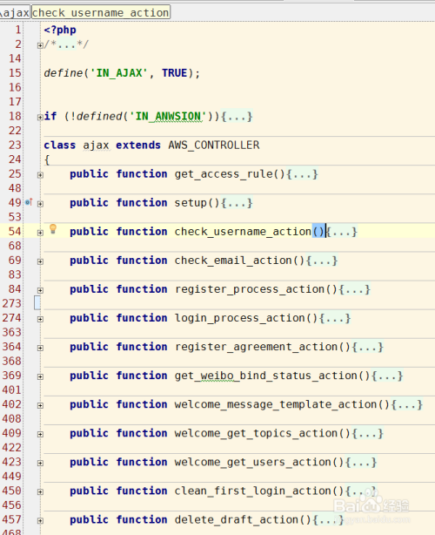Image resolution: width=435 pixels, height=535 pixels.
Task: Click the override gutter icon on line 49
Action: 29,202
